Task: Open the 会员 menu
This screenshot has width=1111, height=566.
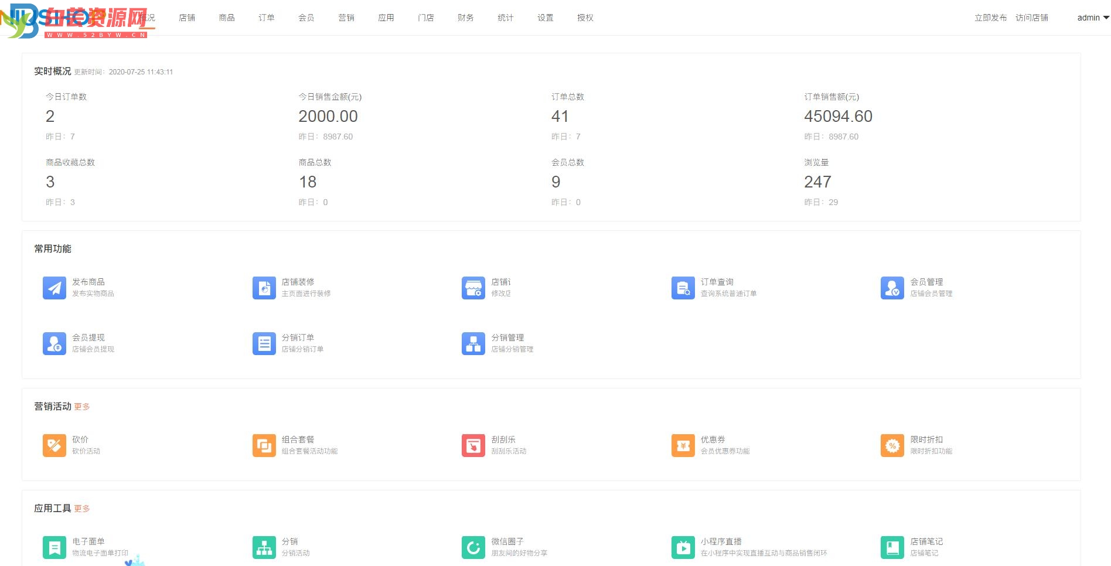Action: pyautogui.click(x=306, y=18)
